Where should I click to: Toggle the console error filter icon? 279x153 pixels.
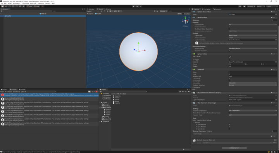click(x=97, y=92)
